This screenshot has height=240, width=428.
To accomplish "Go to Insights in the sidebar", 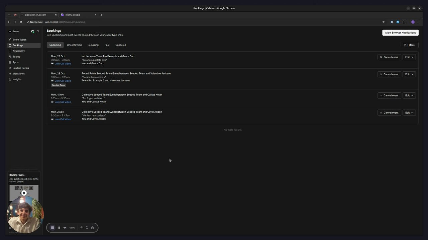I will click(17, 79).
